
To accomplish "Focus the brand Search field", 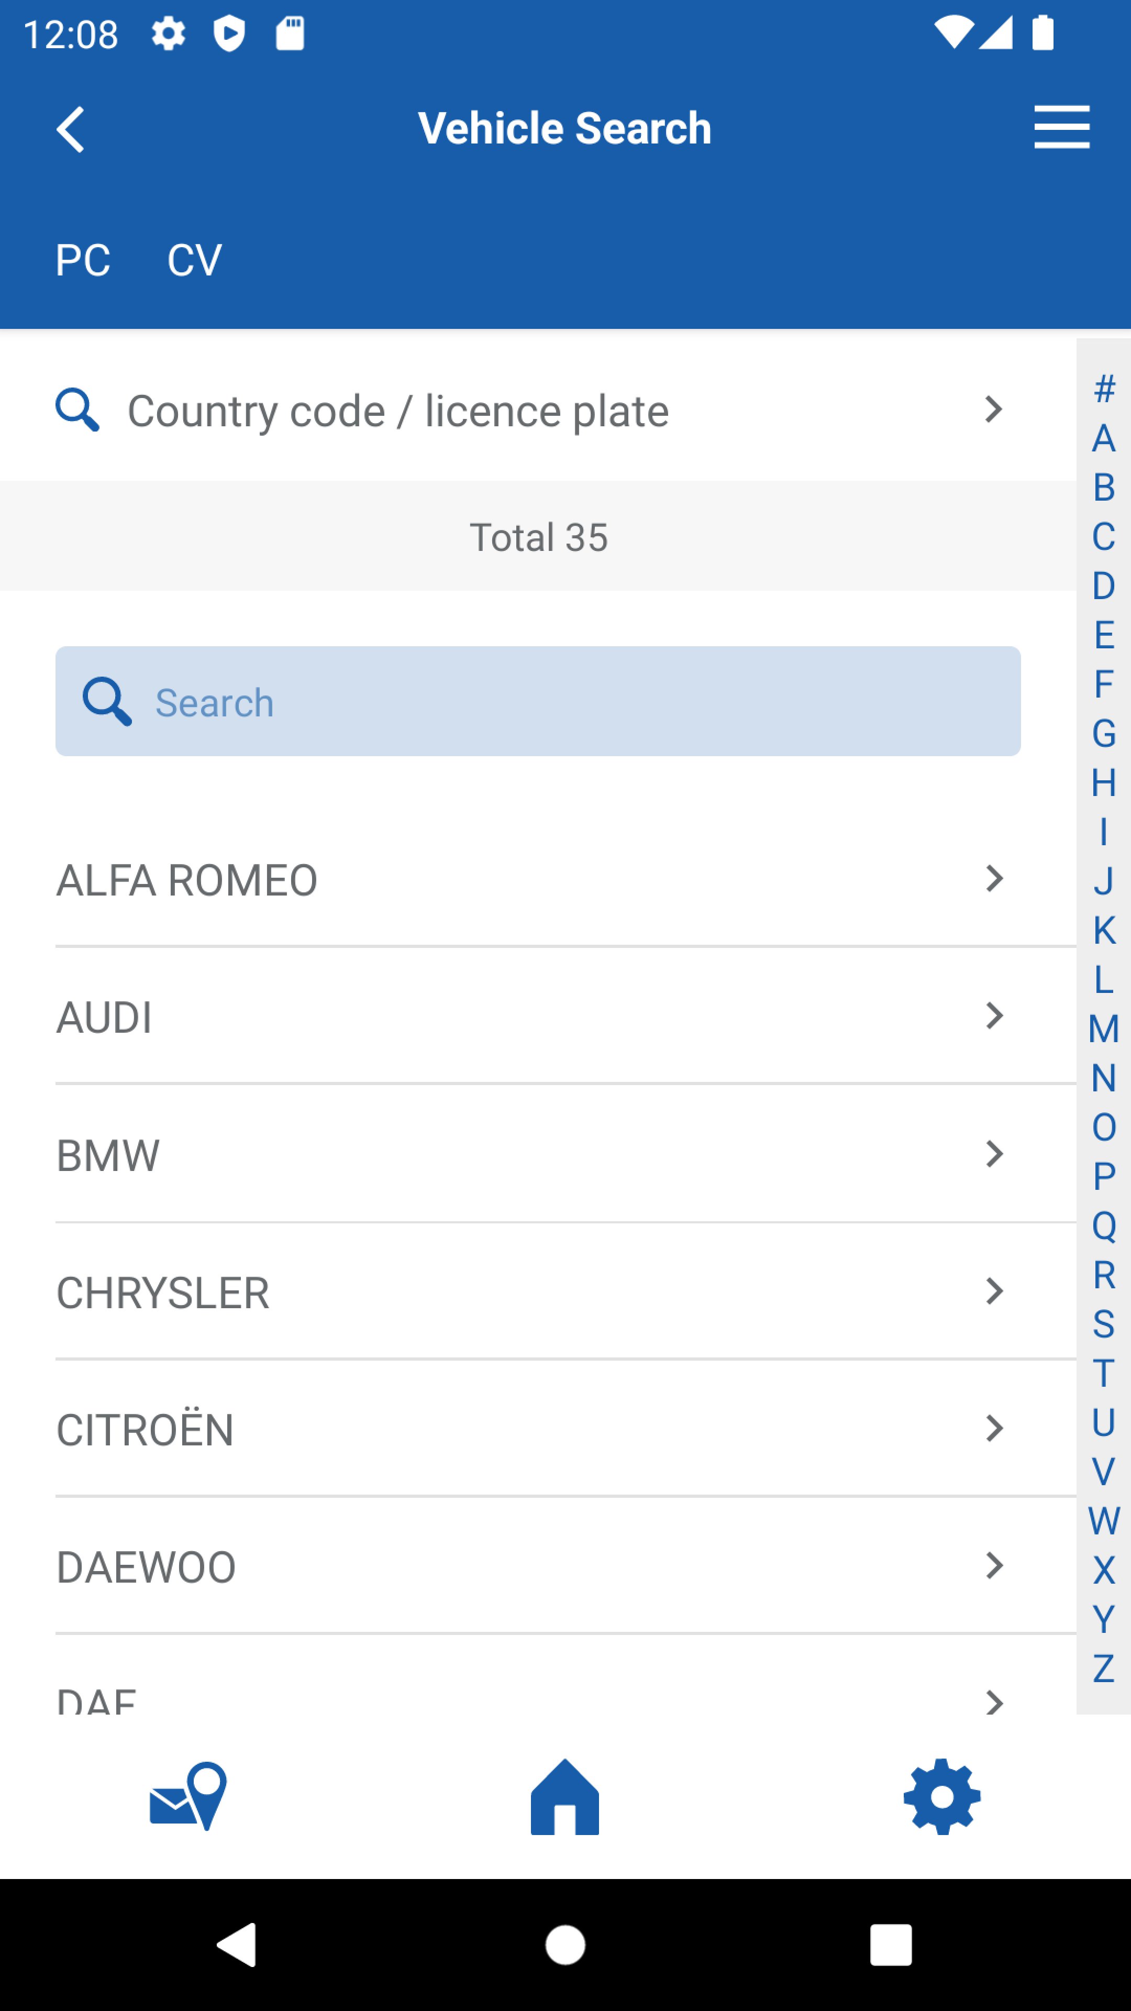I will pos(538,701).
